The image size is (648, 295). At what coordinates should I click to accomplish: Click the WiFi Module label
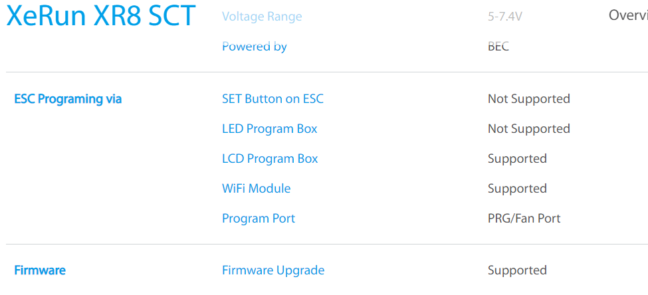[256, 189]
